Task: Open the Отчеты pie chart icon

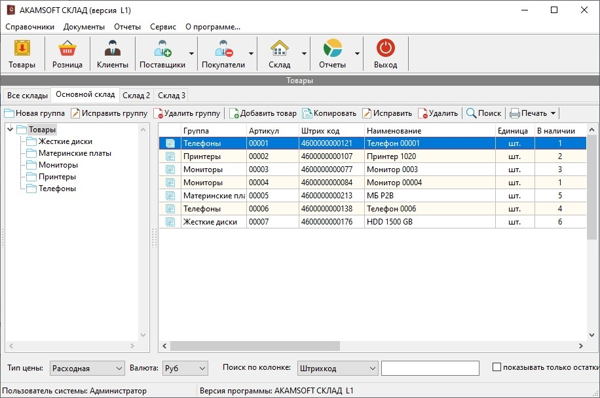Action: (x=332, y=53)
